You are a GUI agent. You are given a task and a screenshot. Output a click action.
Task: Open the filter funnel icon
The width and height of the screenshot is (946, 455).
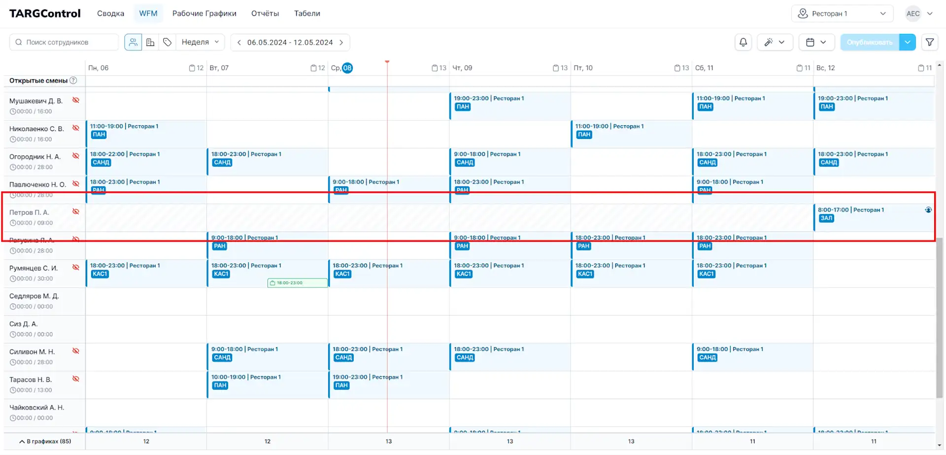pos(930,42)
